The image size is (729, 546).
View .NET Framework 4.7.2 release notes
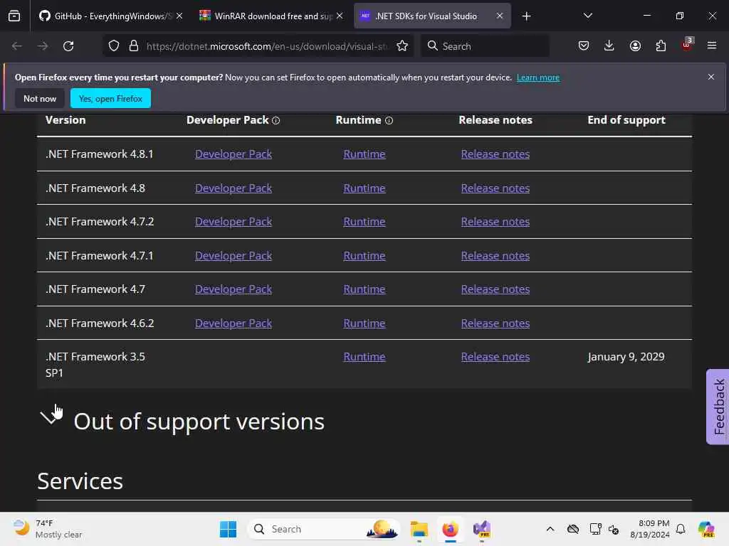pyautogui.click(x=495, y=222)
